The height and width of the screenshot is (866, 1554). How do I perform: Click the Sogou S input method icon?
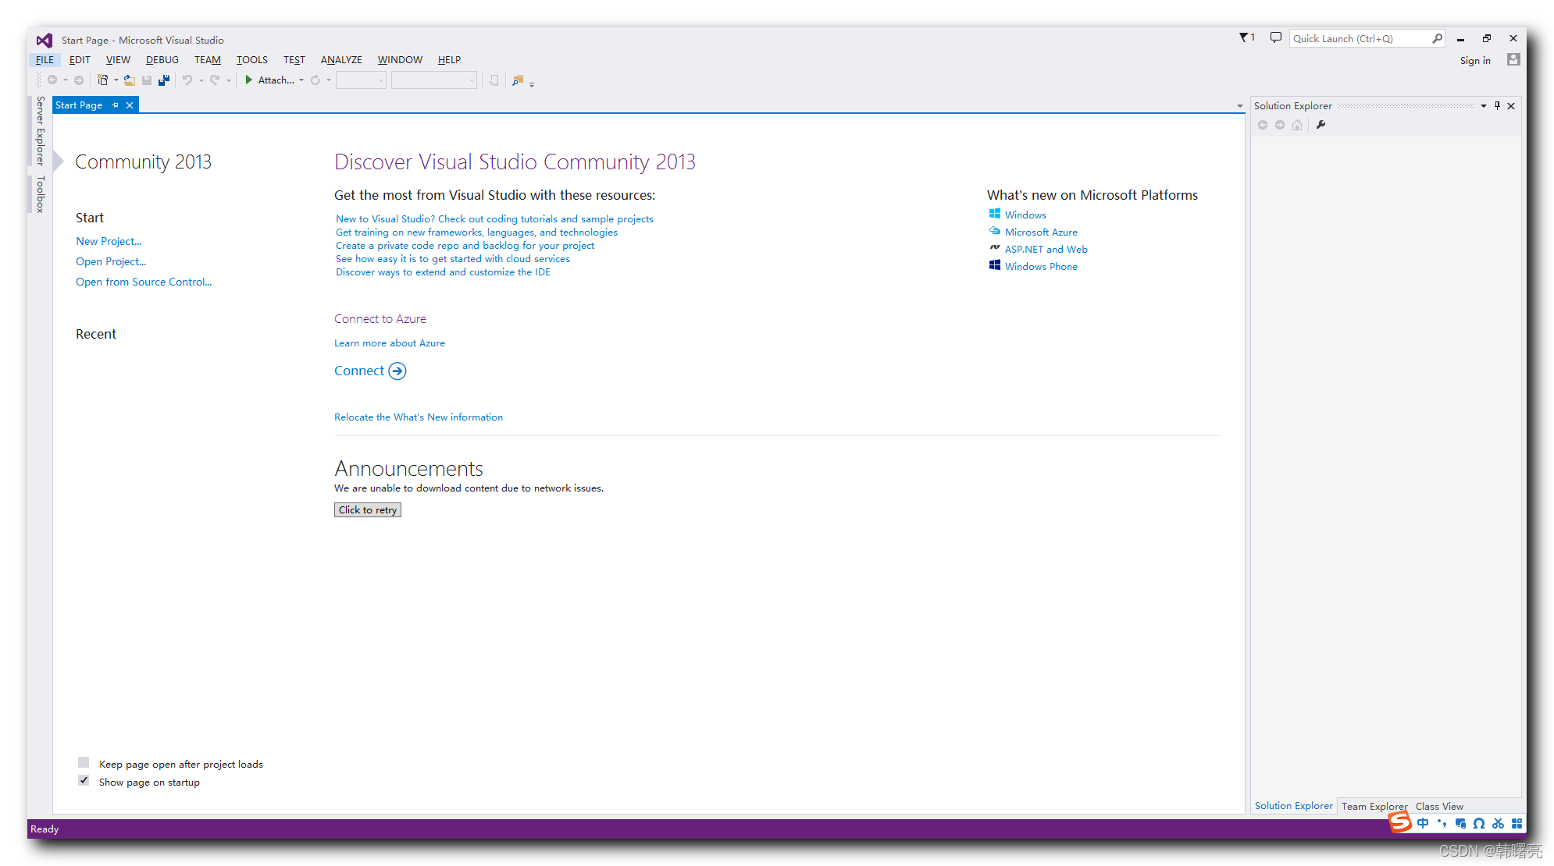pyautogui.click(x=1400, y=822)
